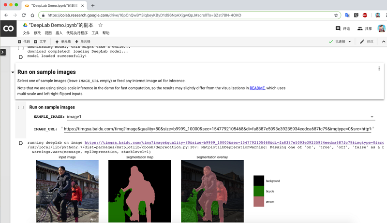This screenshot has width=387, height=223.
Task: Close the DeepLab Demo browser tab
Action: coord(83,6)
